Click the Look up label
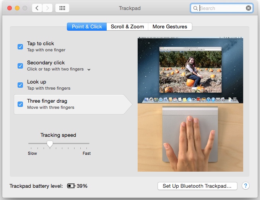The height and width of the screenshot is (200, 260). click(37, 82)
